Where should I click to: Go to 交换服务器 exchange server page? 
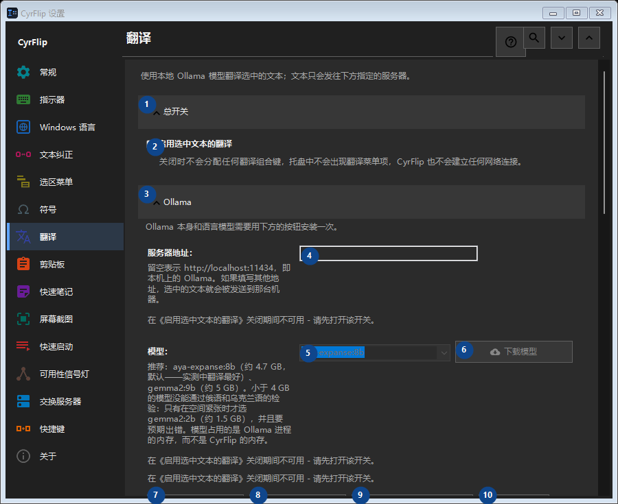pos(65,401)
